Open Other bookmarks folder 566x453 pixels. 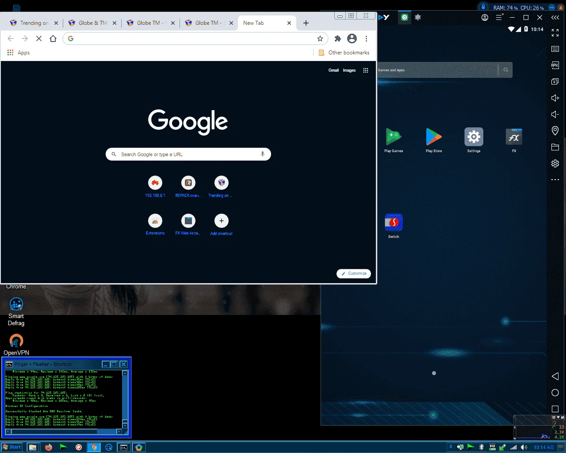[x=344, y=53]
